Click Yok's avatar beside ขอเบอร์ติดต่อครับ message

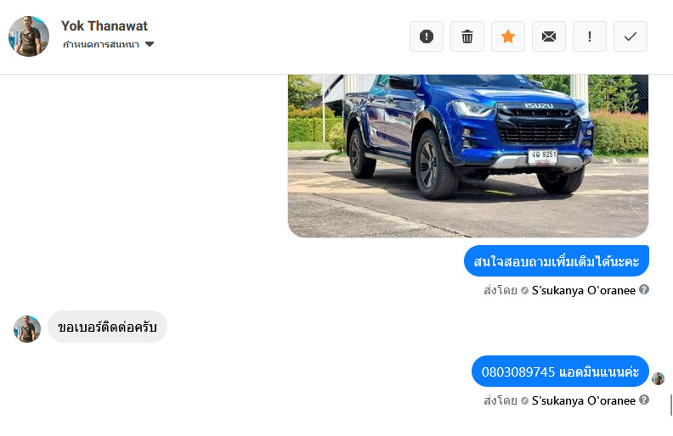pos(27,329)
